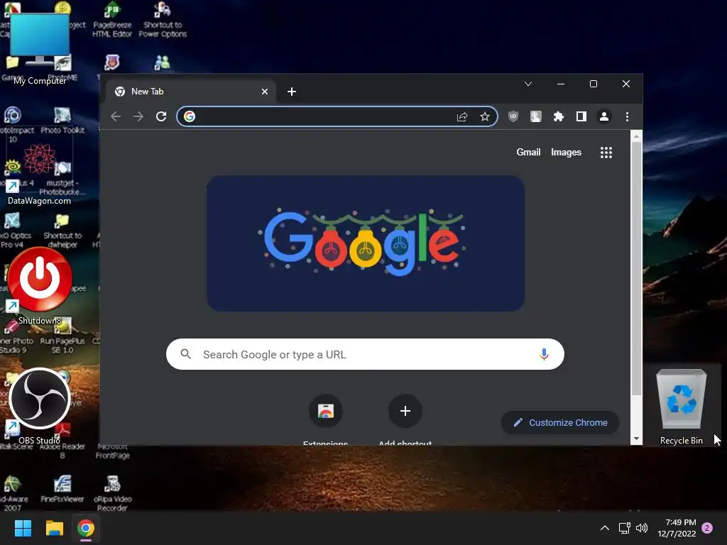Reload the page in Chrome
727x545 pixels.
(x=161, y=116)
